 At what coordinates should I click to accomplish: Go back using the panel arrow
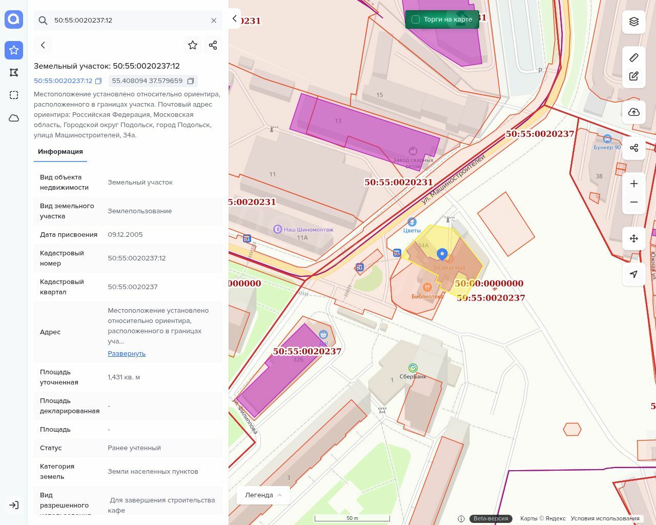[43, 45]
